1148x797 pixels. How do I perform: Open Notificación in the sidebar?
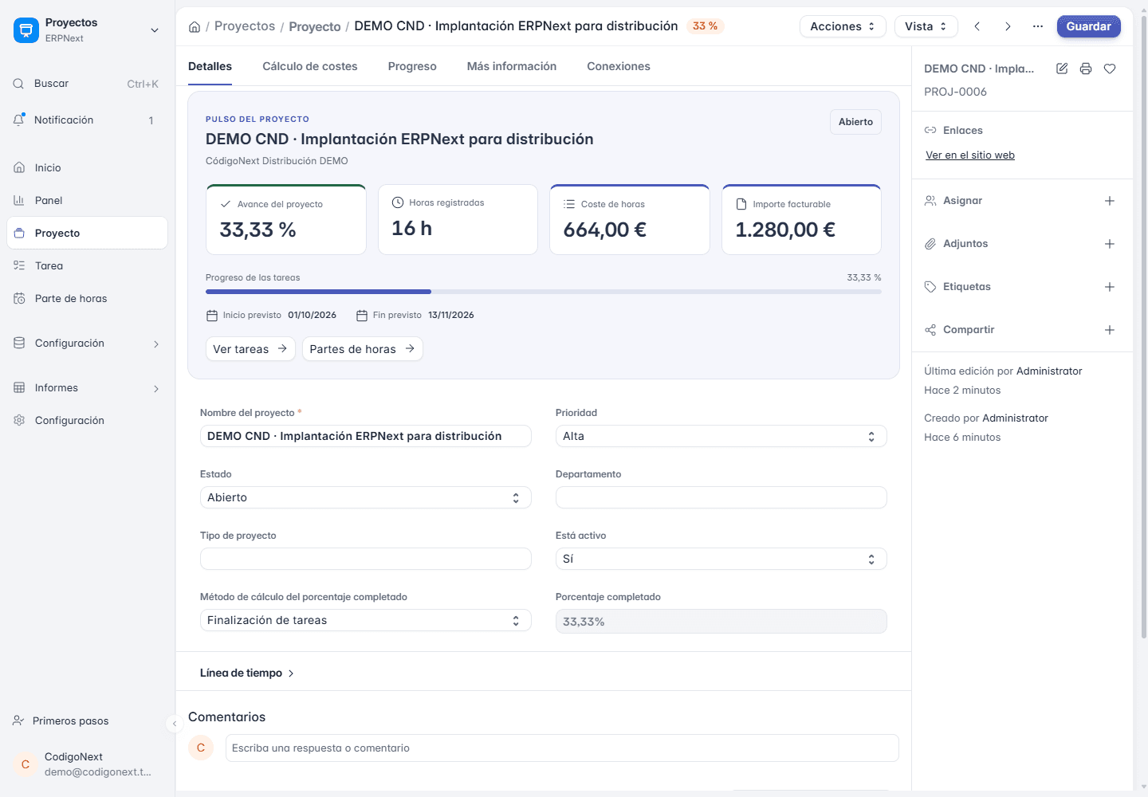(x=87, y=120)
